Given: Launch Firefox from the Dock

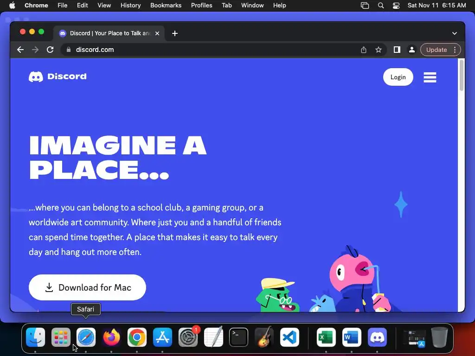Looking at the screenshot, I should [111, 337].
